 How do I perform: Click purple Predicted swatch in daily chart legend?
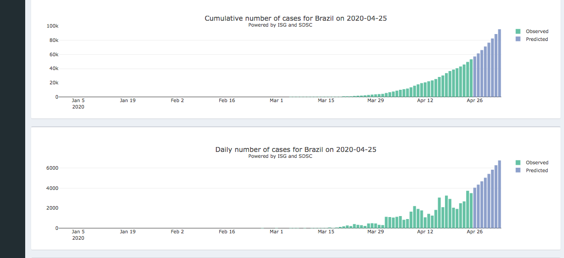click(x=518, y=171)
